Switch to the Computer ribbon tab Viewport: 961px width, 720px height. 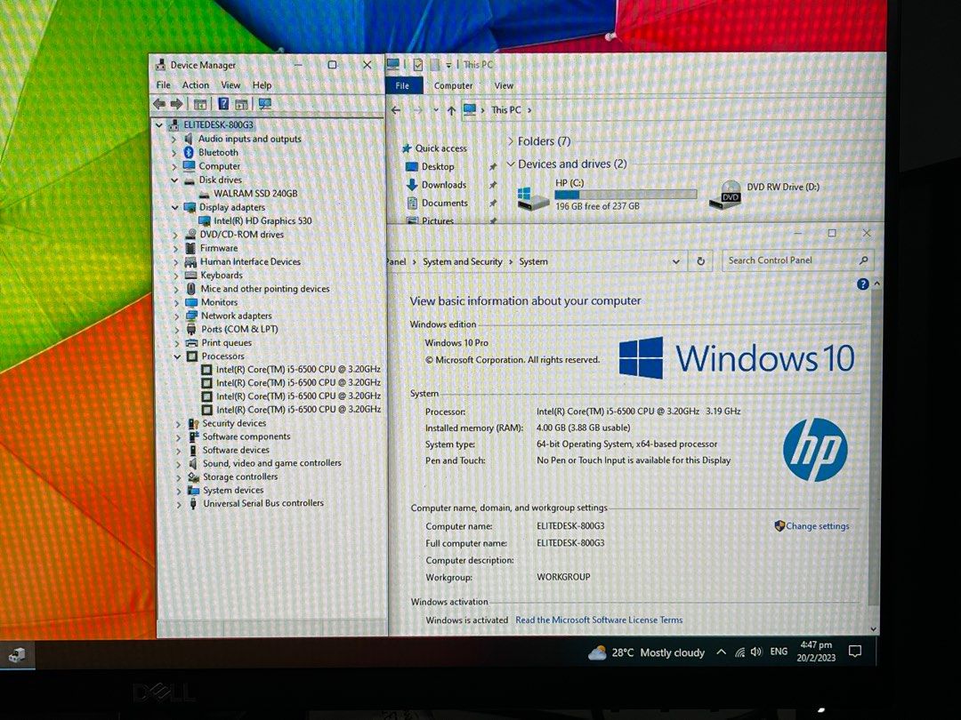coord(453,85)
